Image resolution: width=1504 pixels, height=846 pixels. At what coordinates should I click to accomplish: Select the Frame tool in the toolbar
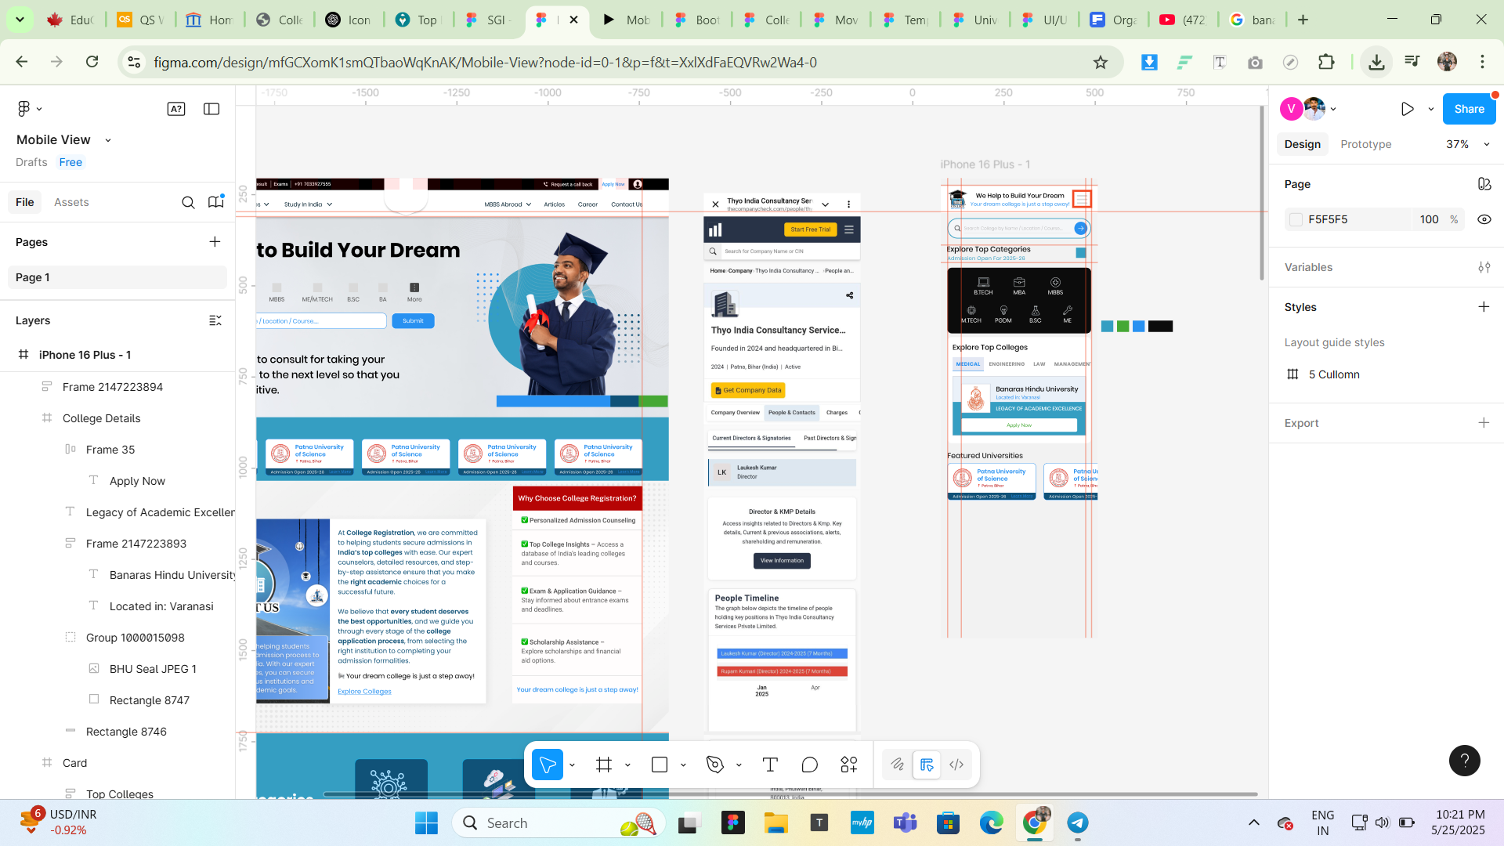coord(603,765)
